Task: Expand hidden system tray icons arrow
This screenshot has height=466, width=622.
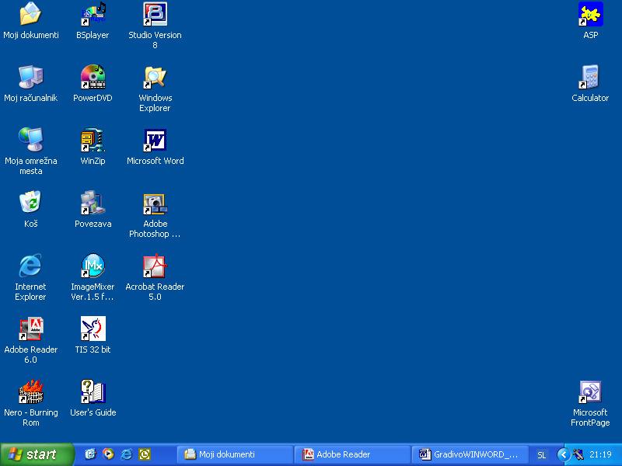Action: pos(562,454)
